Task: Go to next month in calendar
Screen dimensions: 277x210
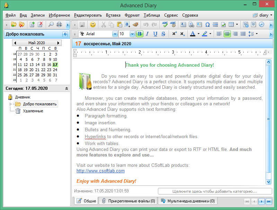Action: 58,43
